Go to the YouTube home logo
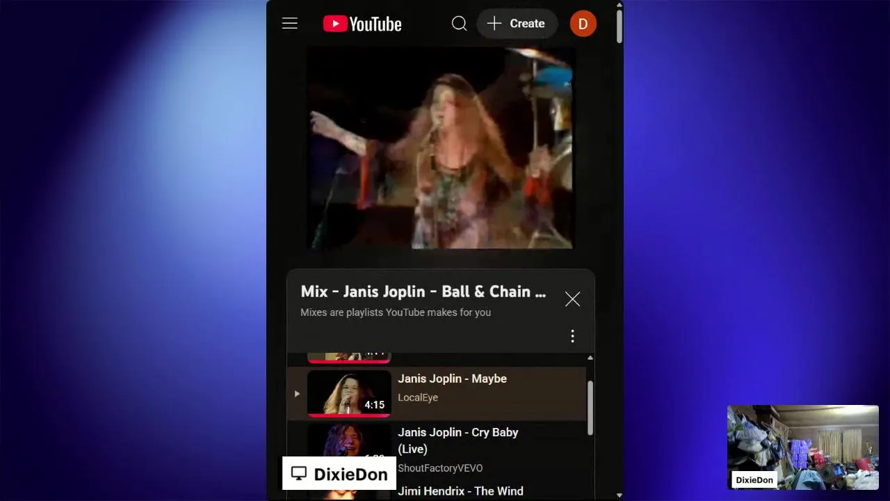The image size is (890, 501). pos(362,24)
